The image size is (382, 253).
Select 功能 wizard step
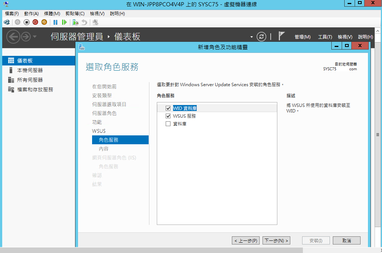(97, 122)
